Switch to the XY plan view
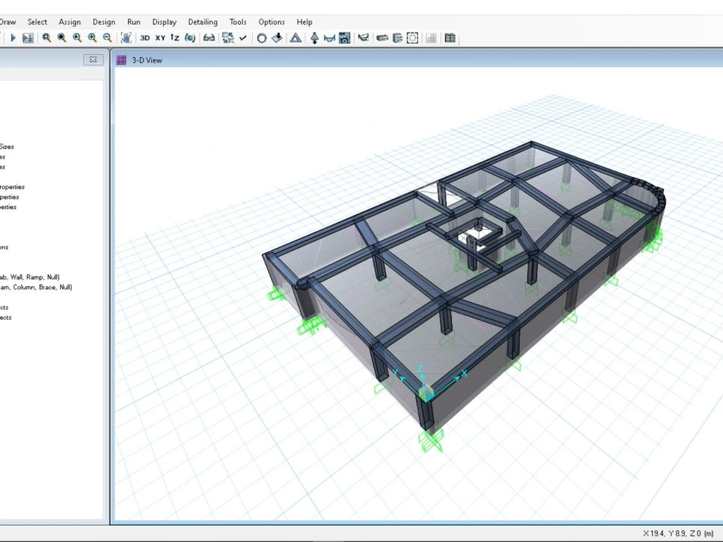723x542 pixels. [x=160, y=38]
